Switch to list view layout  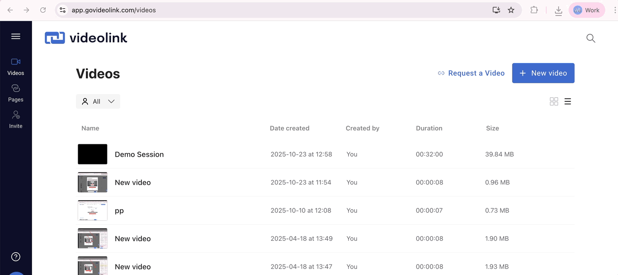(568, 101)
